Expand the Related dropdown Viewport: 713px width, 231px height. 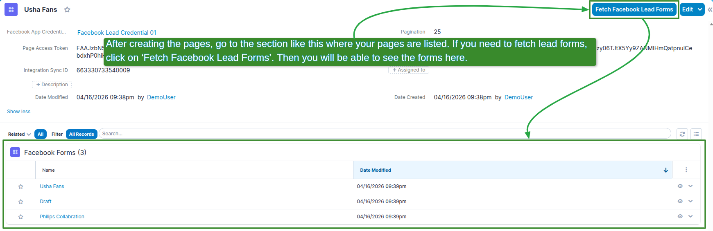click(19, 134)
